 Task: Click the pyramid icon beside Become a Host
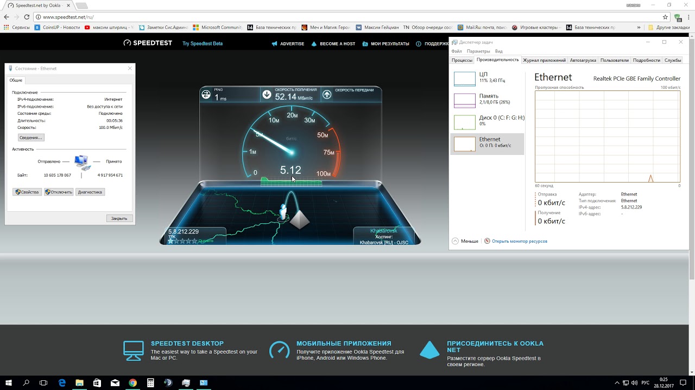coord(314,44)
